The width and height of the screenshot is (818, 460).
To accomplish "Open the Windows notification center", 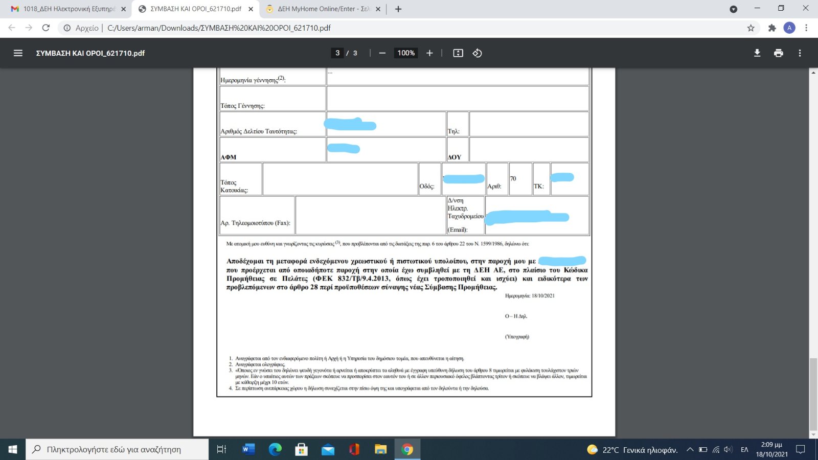I will [x=801, y=450].
